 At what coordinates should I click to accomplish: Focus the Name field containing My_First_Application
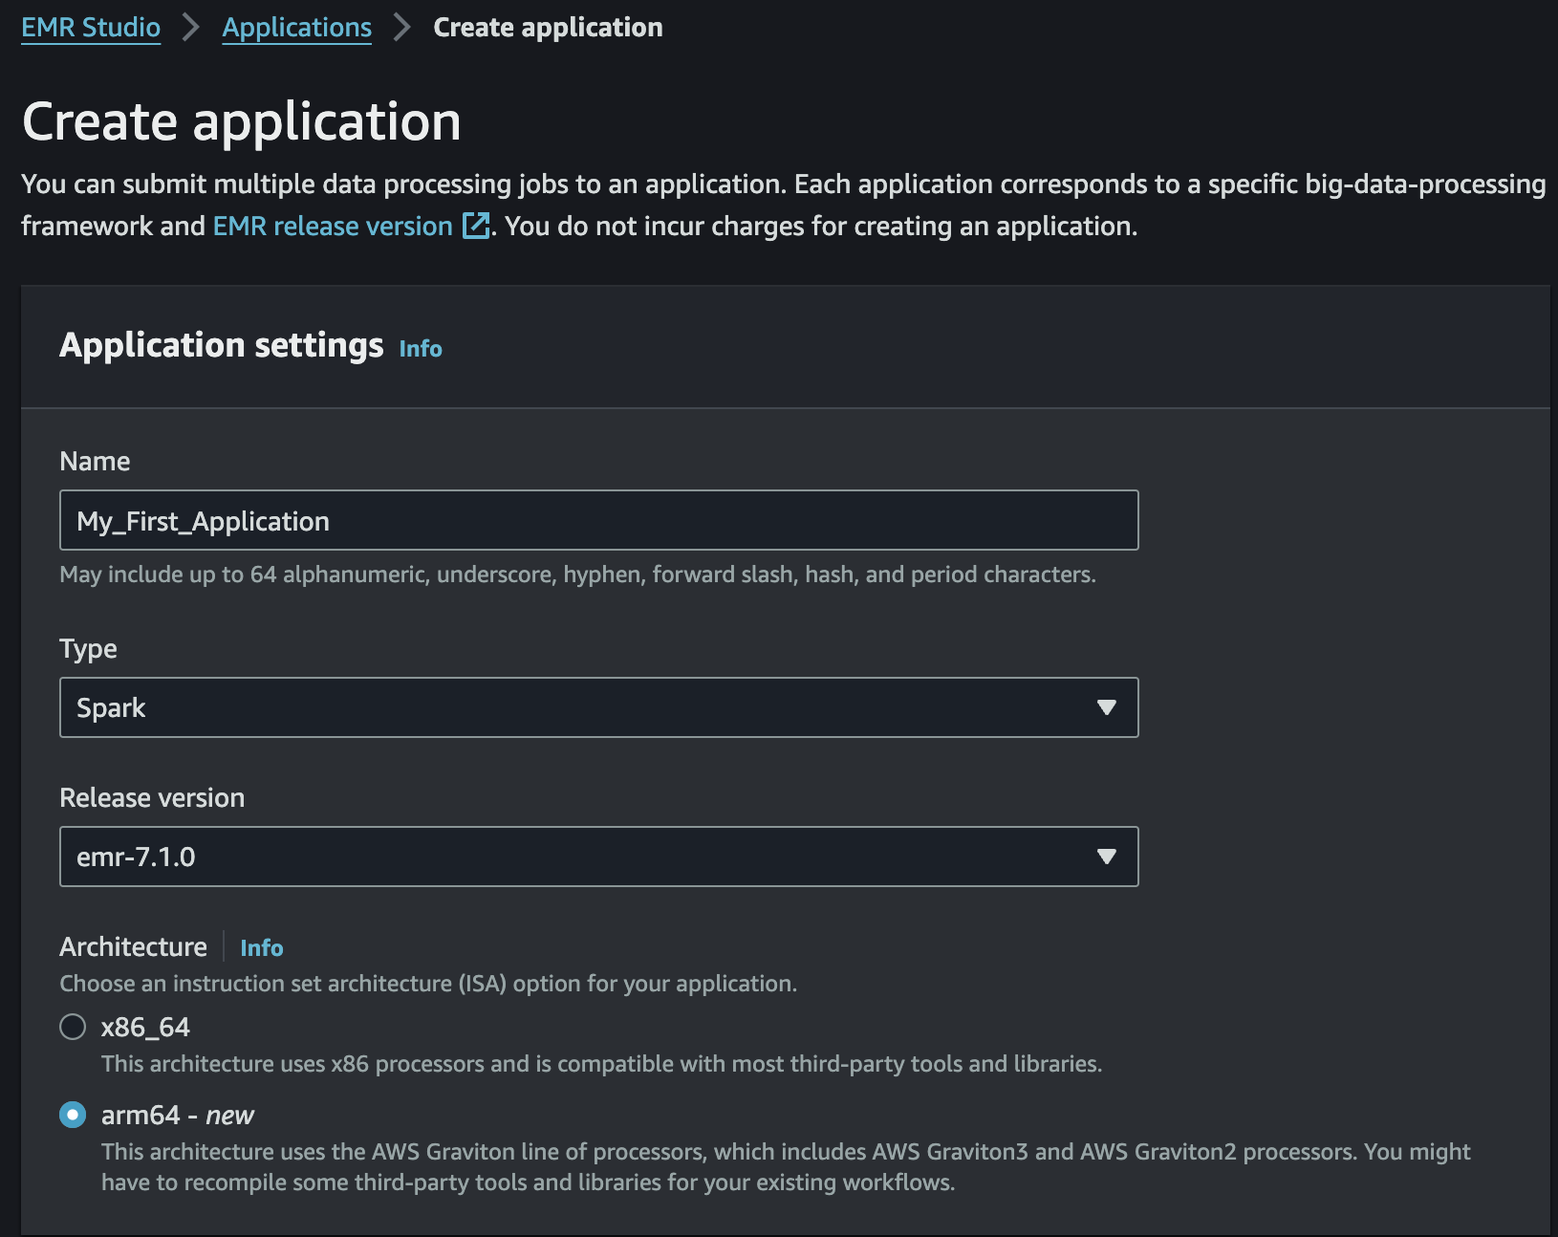(598, 521)
